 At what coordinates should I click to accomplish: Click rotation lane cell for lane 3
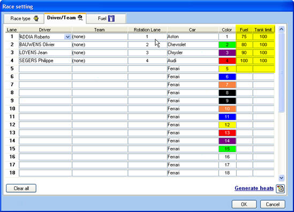147,52
